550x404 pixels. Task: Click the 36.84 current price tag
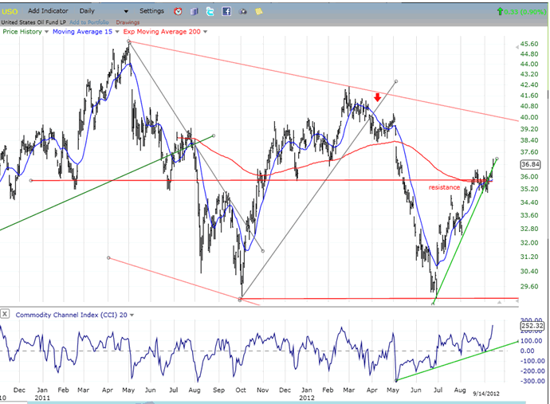pos(530,164)
